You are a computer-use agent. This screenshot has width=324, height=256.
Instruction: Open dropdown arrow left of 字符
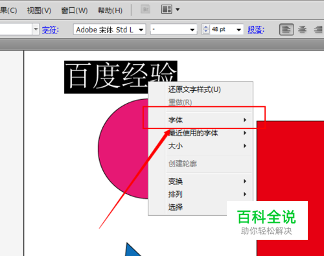[x=36, y=29]
